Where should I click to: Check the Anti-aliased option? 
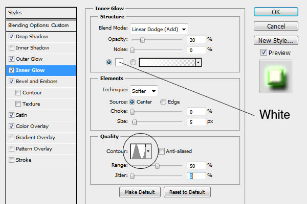click(162, 151)
